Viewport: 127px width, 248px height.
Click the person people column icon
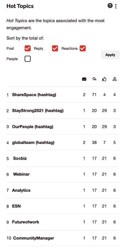coord(114,79)
